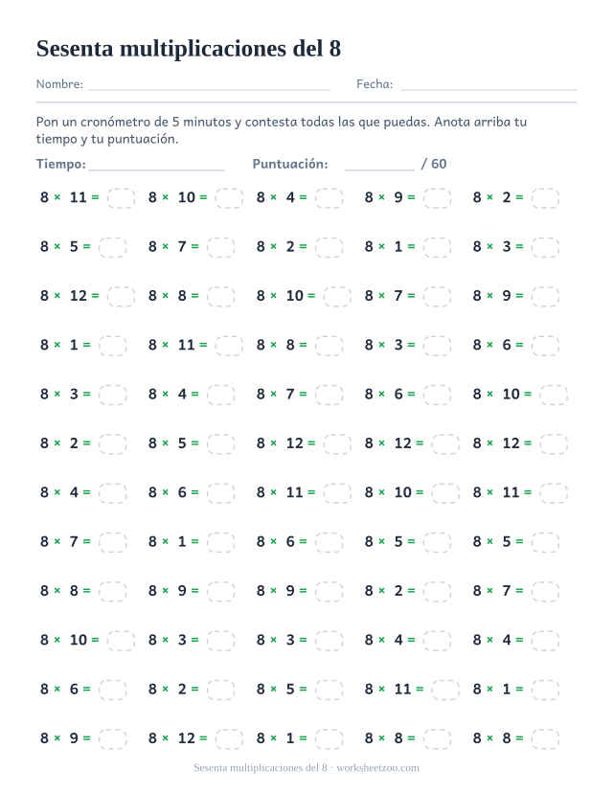
Task: Click answer box for 8 × 11 in first row
Action: [x=121, y=198]
